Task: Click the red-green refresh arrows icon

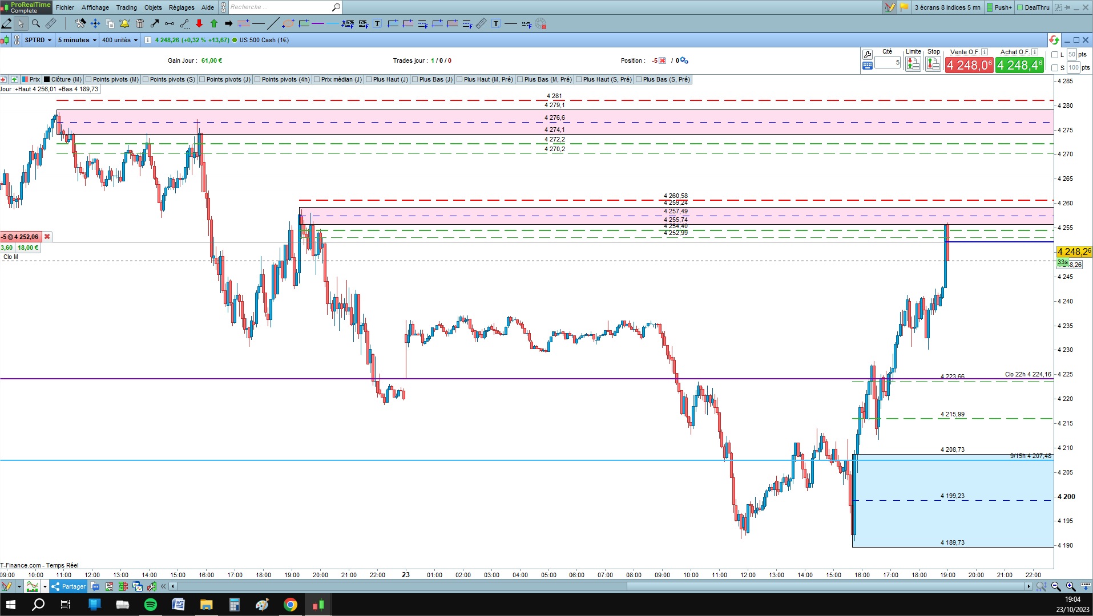Action: point(1054,40)
